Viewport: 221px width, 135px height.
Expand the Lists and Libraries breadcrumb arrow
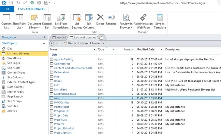pos(103,43)
